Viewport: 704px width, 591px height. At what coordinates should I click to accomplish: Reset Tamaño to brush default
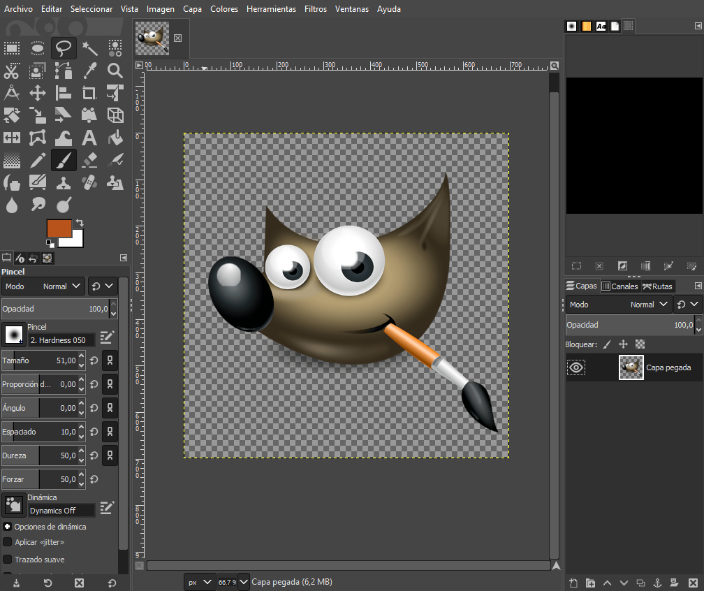tap(94, 360)
